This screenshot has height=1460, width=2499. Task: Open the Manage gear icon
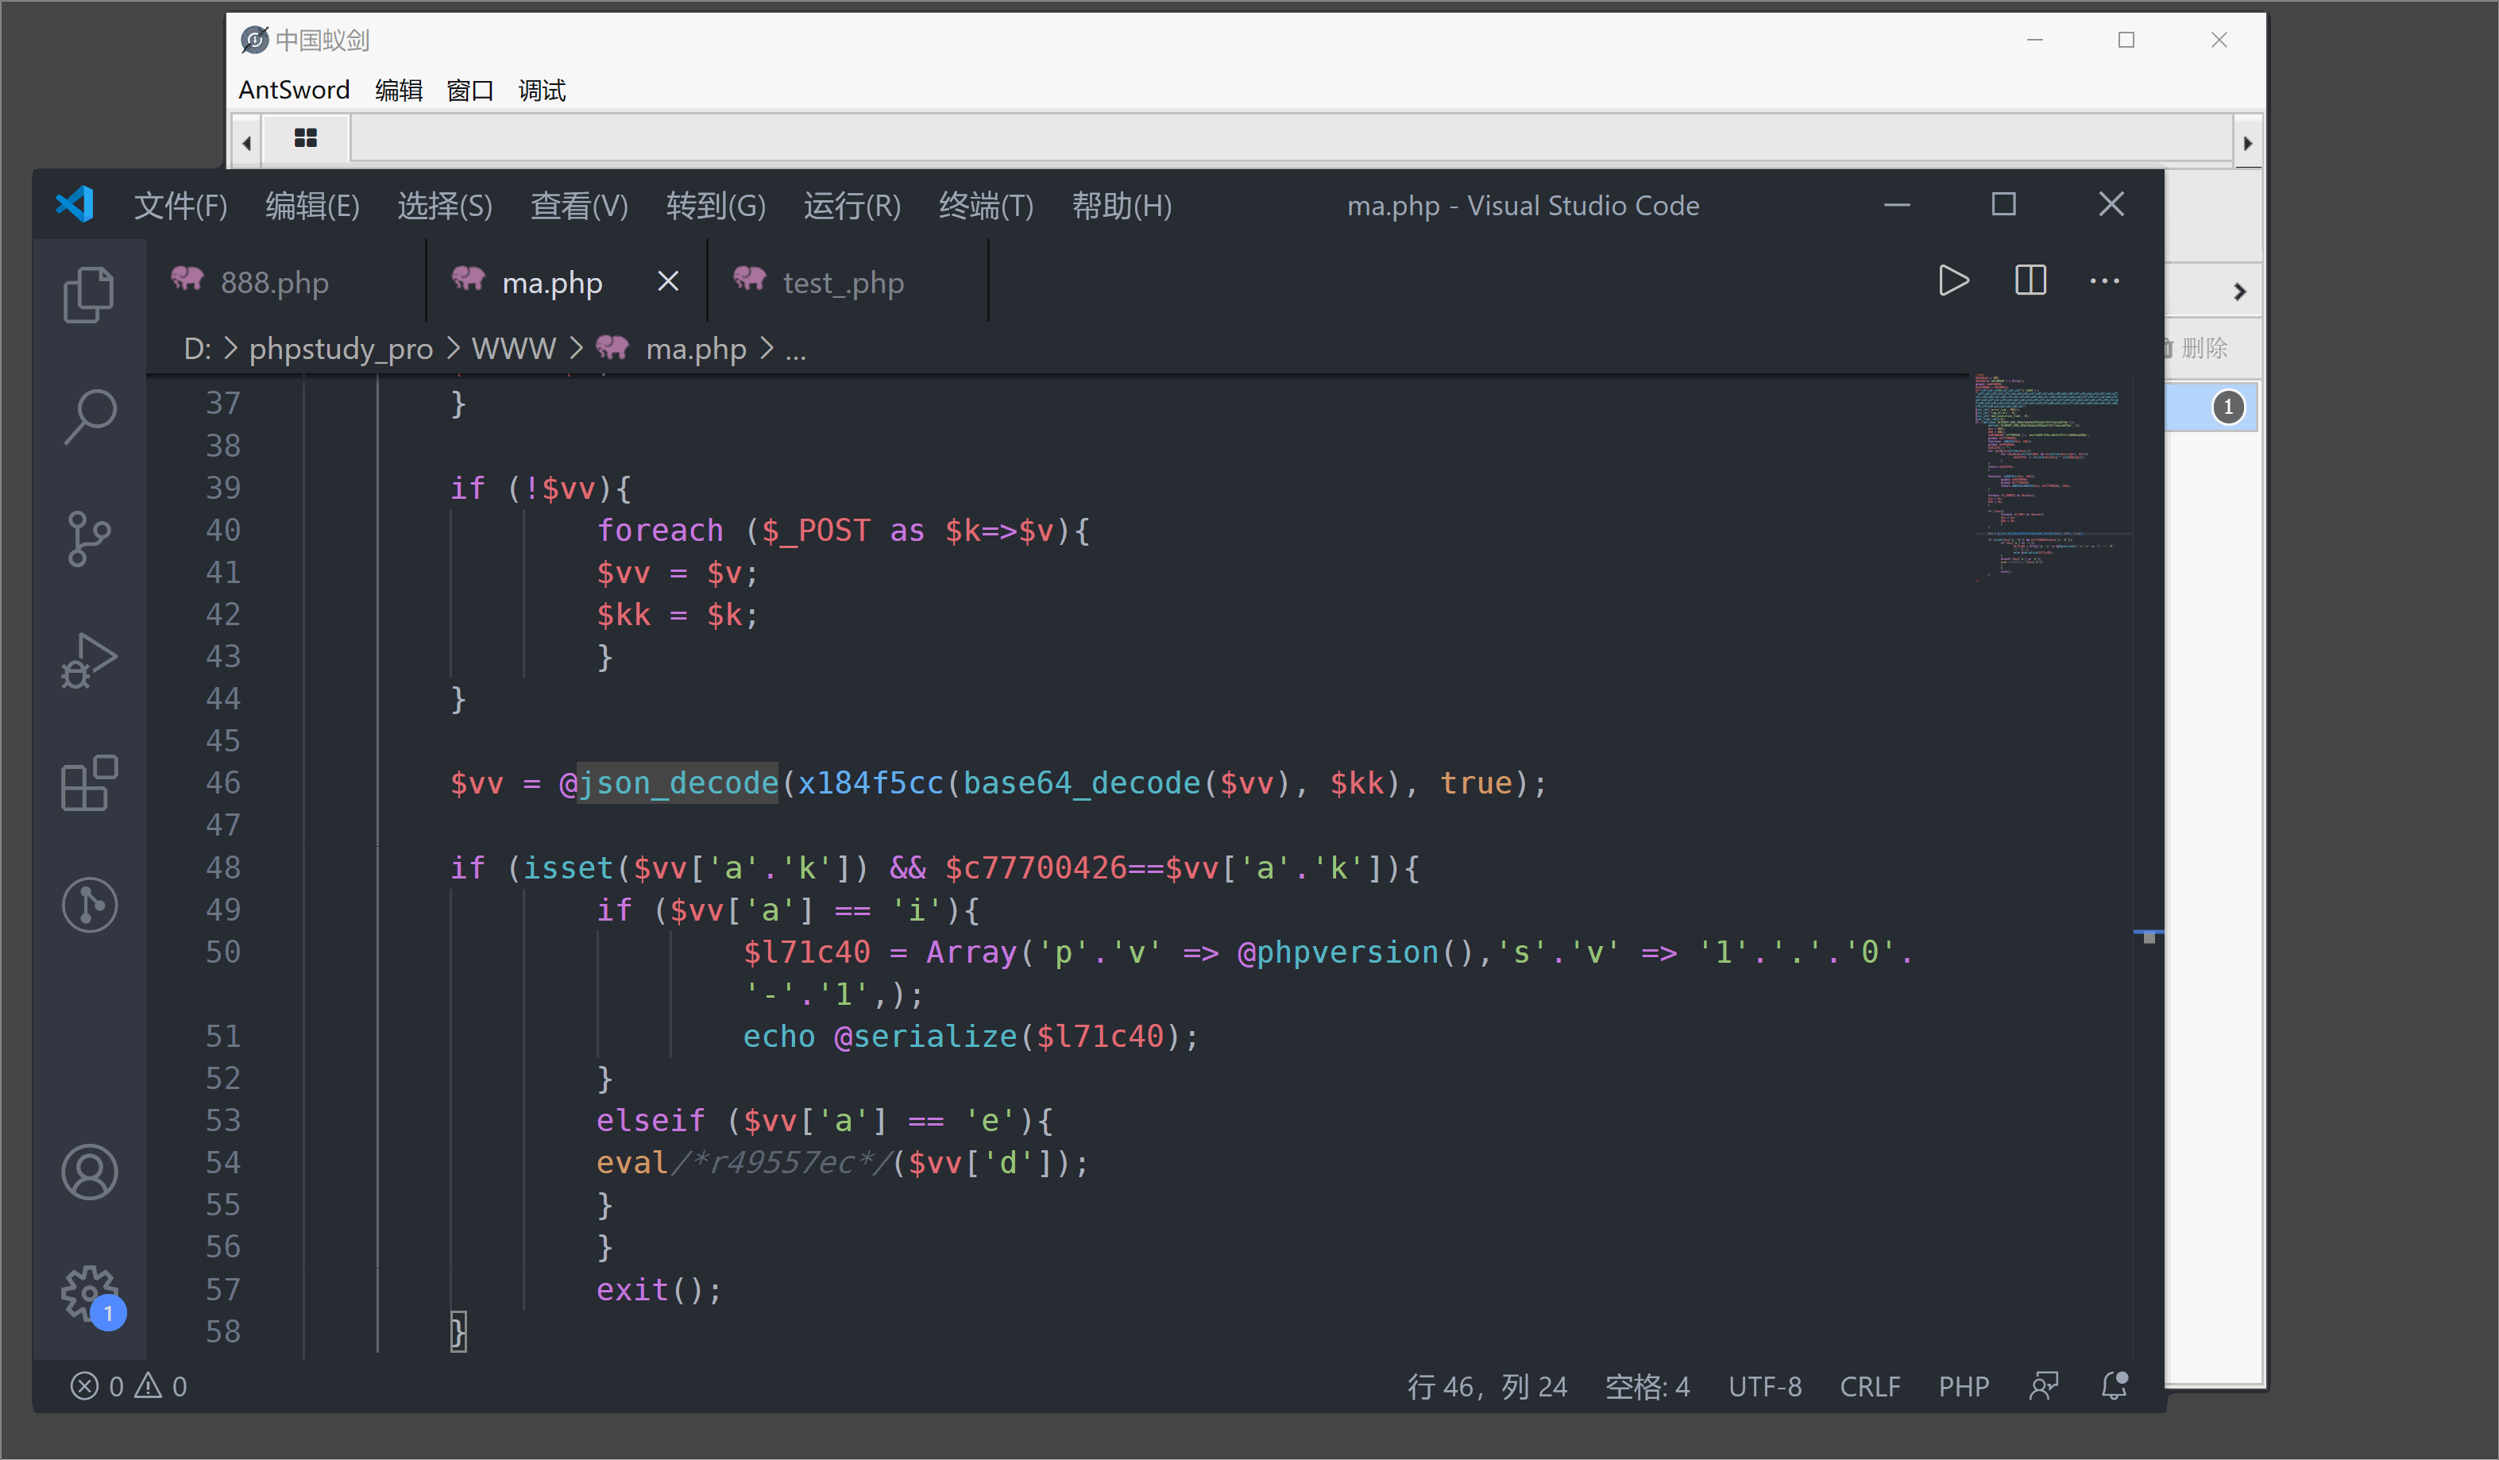89,1293
